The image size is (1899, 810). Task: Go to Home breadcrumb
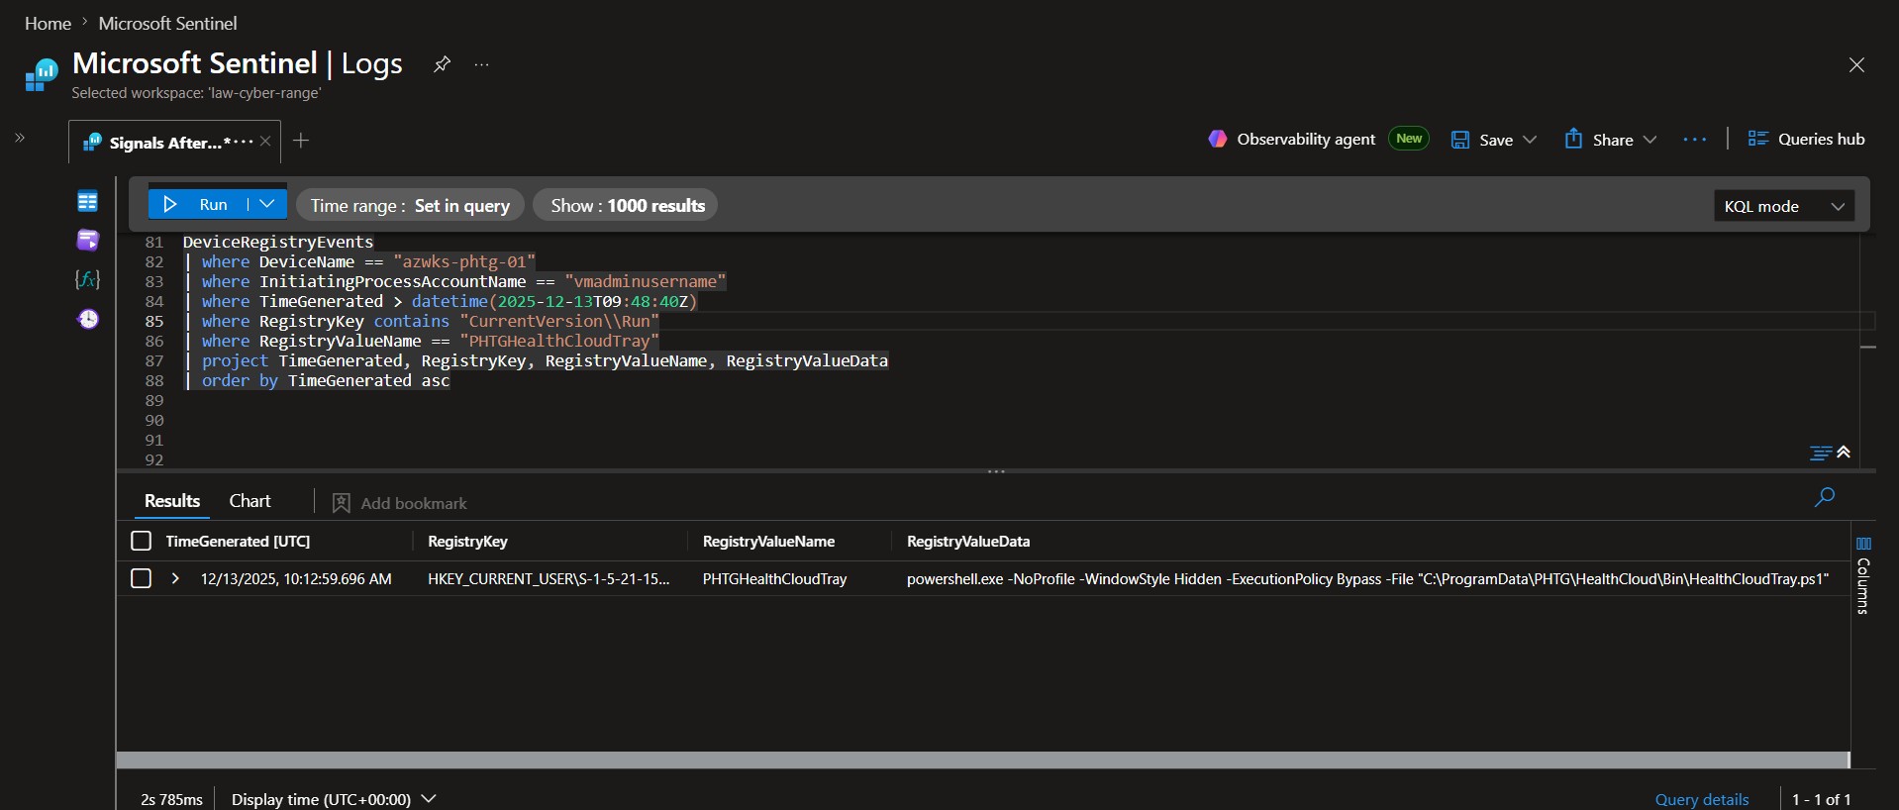coord(48,23)
